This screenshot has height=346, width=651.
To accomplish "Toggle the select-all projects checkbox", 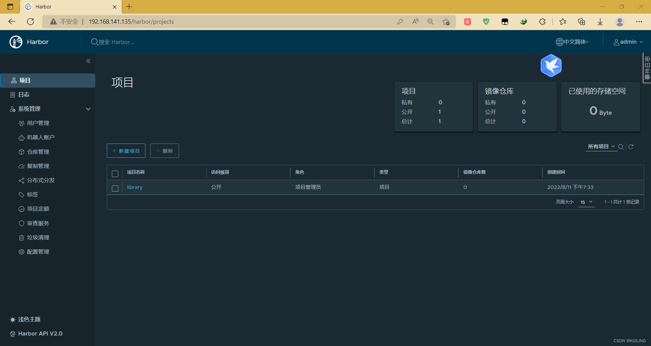I will click(115, 174).
